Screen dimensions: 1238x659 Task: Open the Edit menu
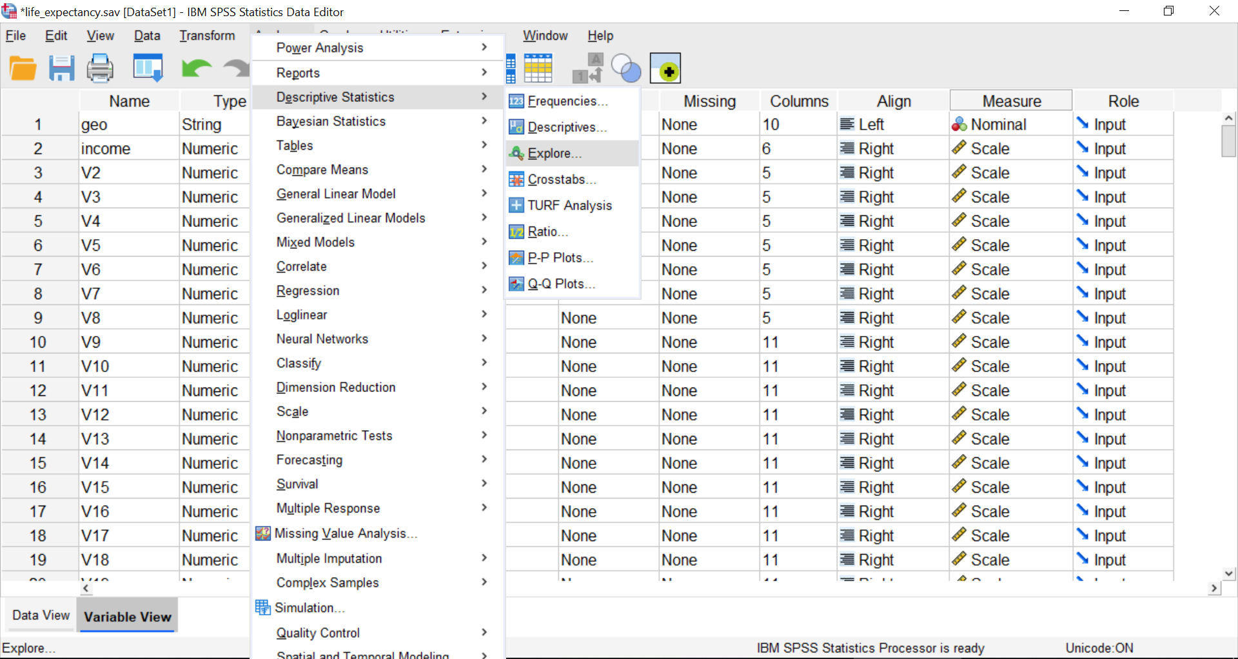pos(56,35)
